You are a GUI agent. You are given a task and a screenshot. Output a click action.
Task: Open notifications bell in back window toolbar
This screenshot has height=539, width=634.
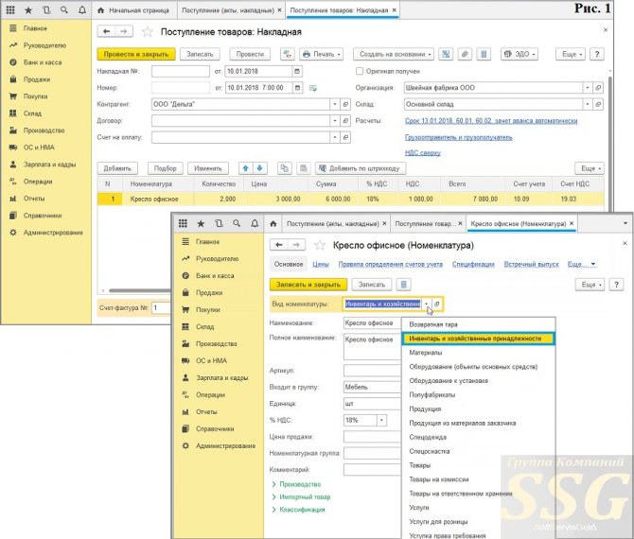coord(82,10)
